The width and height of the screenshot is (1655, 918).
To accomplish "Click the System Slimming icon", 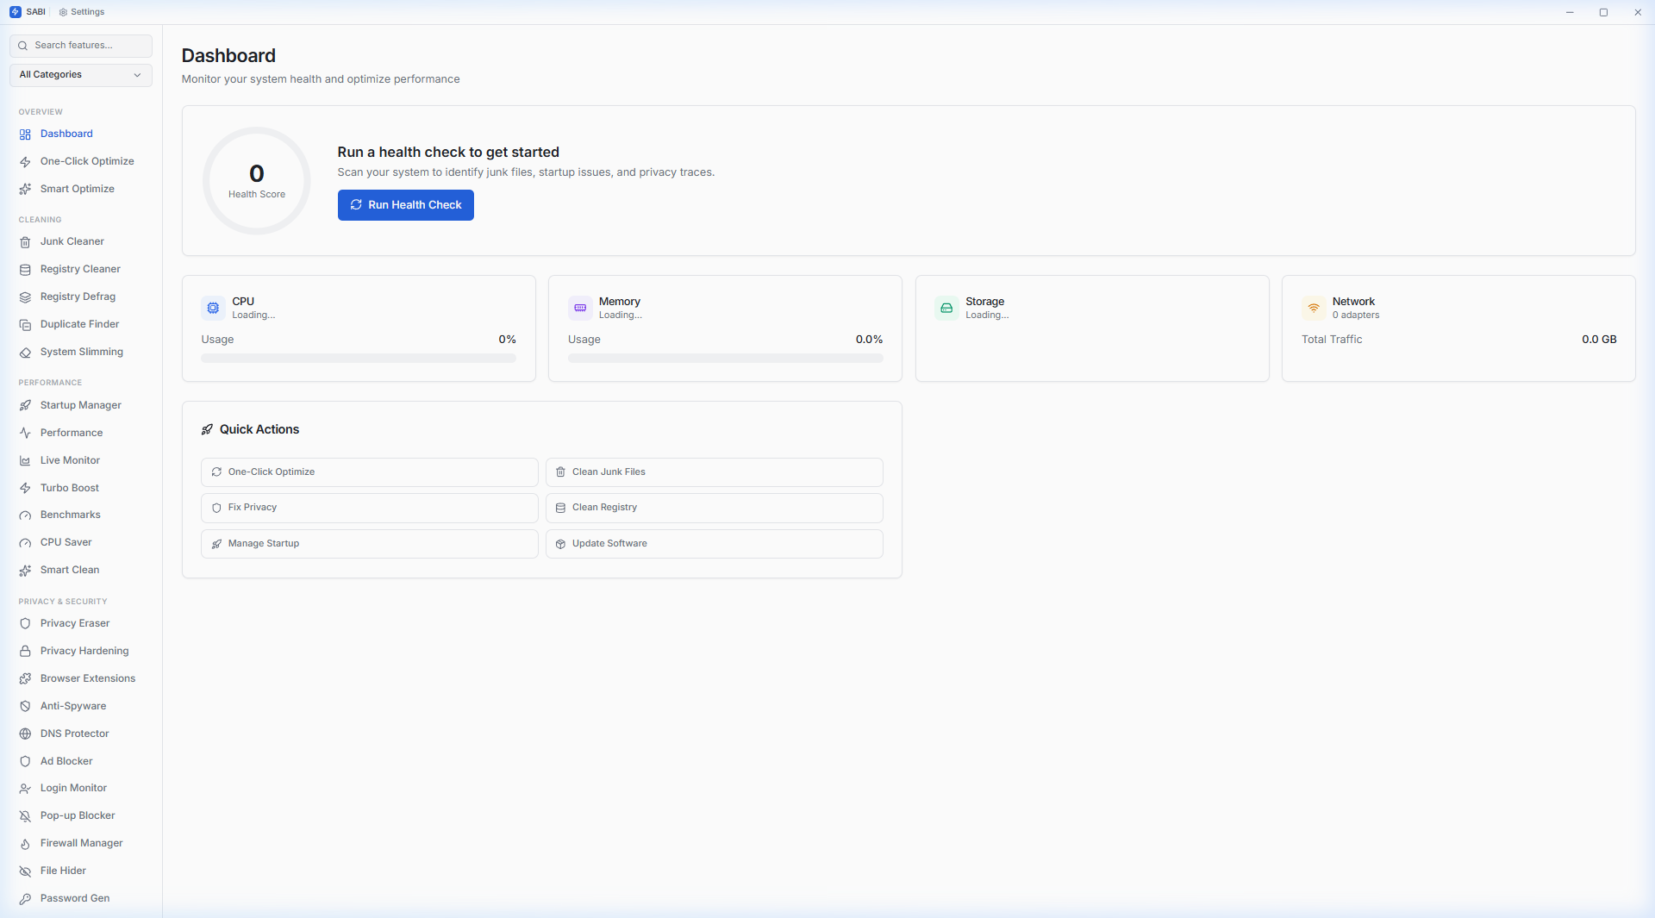I will point(25,353).
